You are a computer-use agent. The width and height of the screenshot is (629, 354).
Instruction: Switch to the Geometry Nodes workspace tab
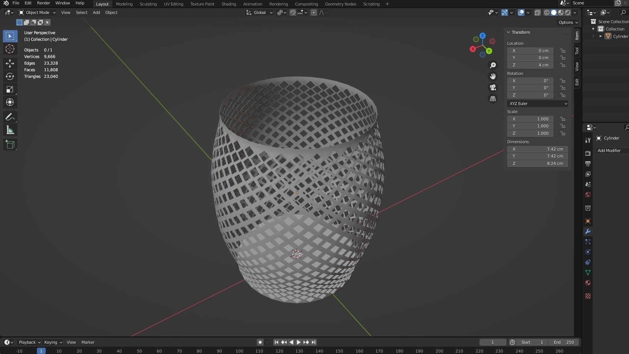(x=341, y=4)
